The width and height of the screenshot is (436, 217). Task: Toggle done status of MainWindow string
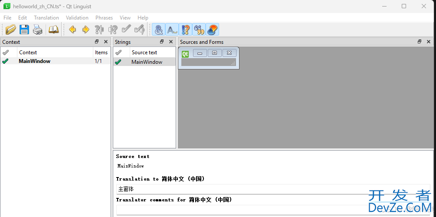(118, 62)
